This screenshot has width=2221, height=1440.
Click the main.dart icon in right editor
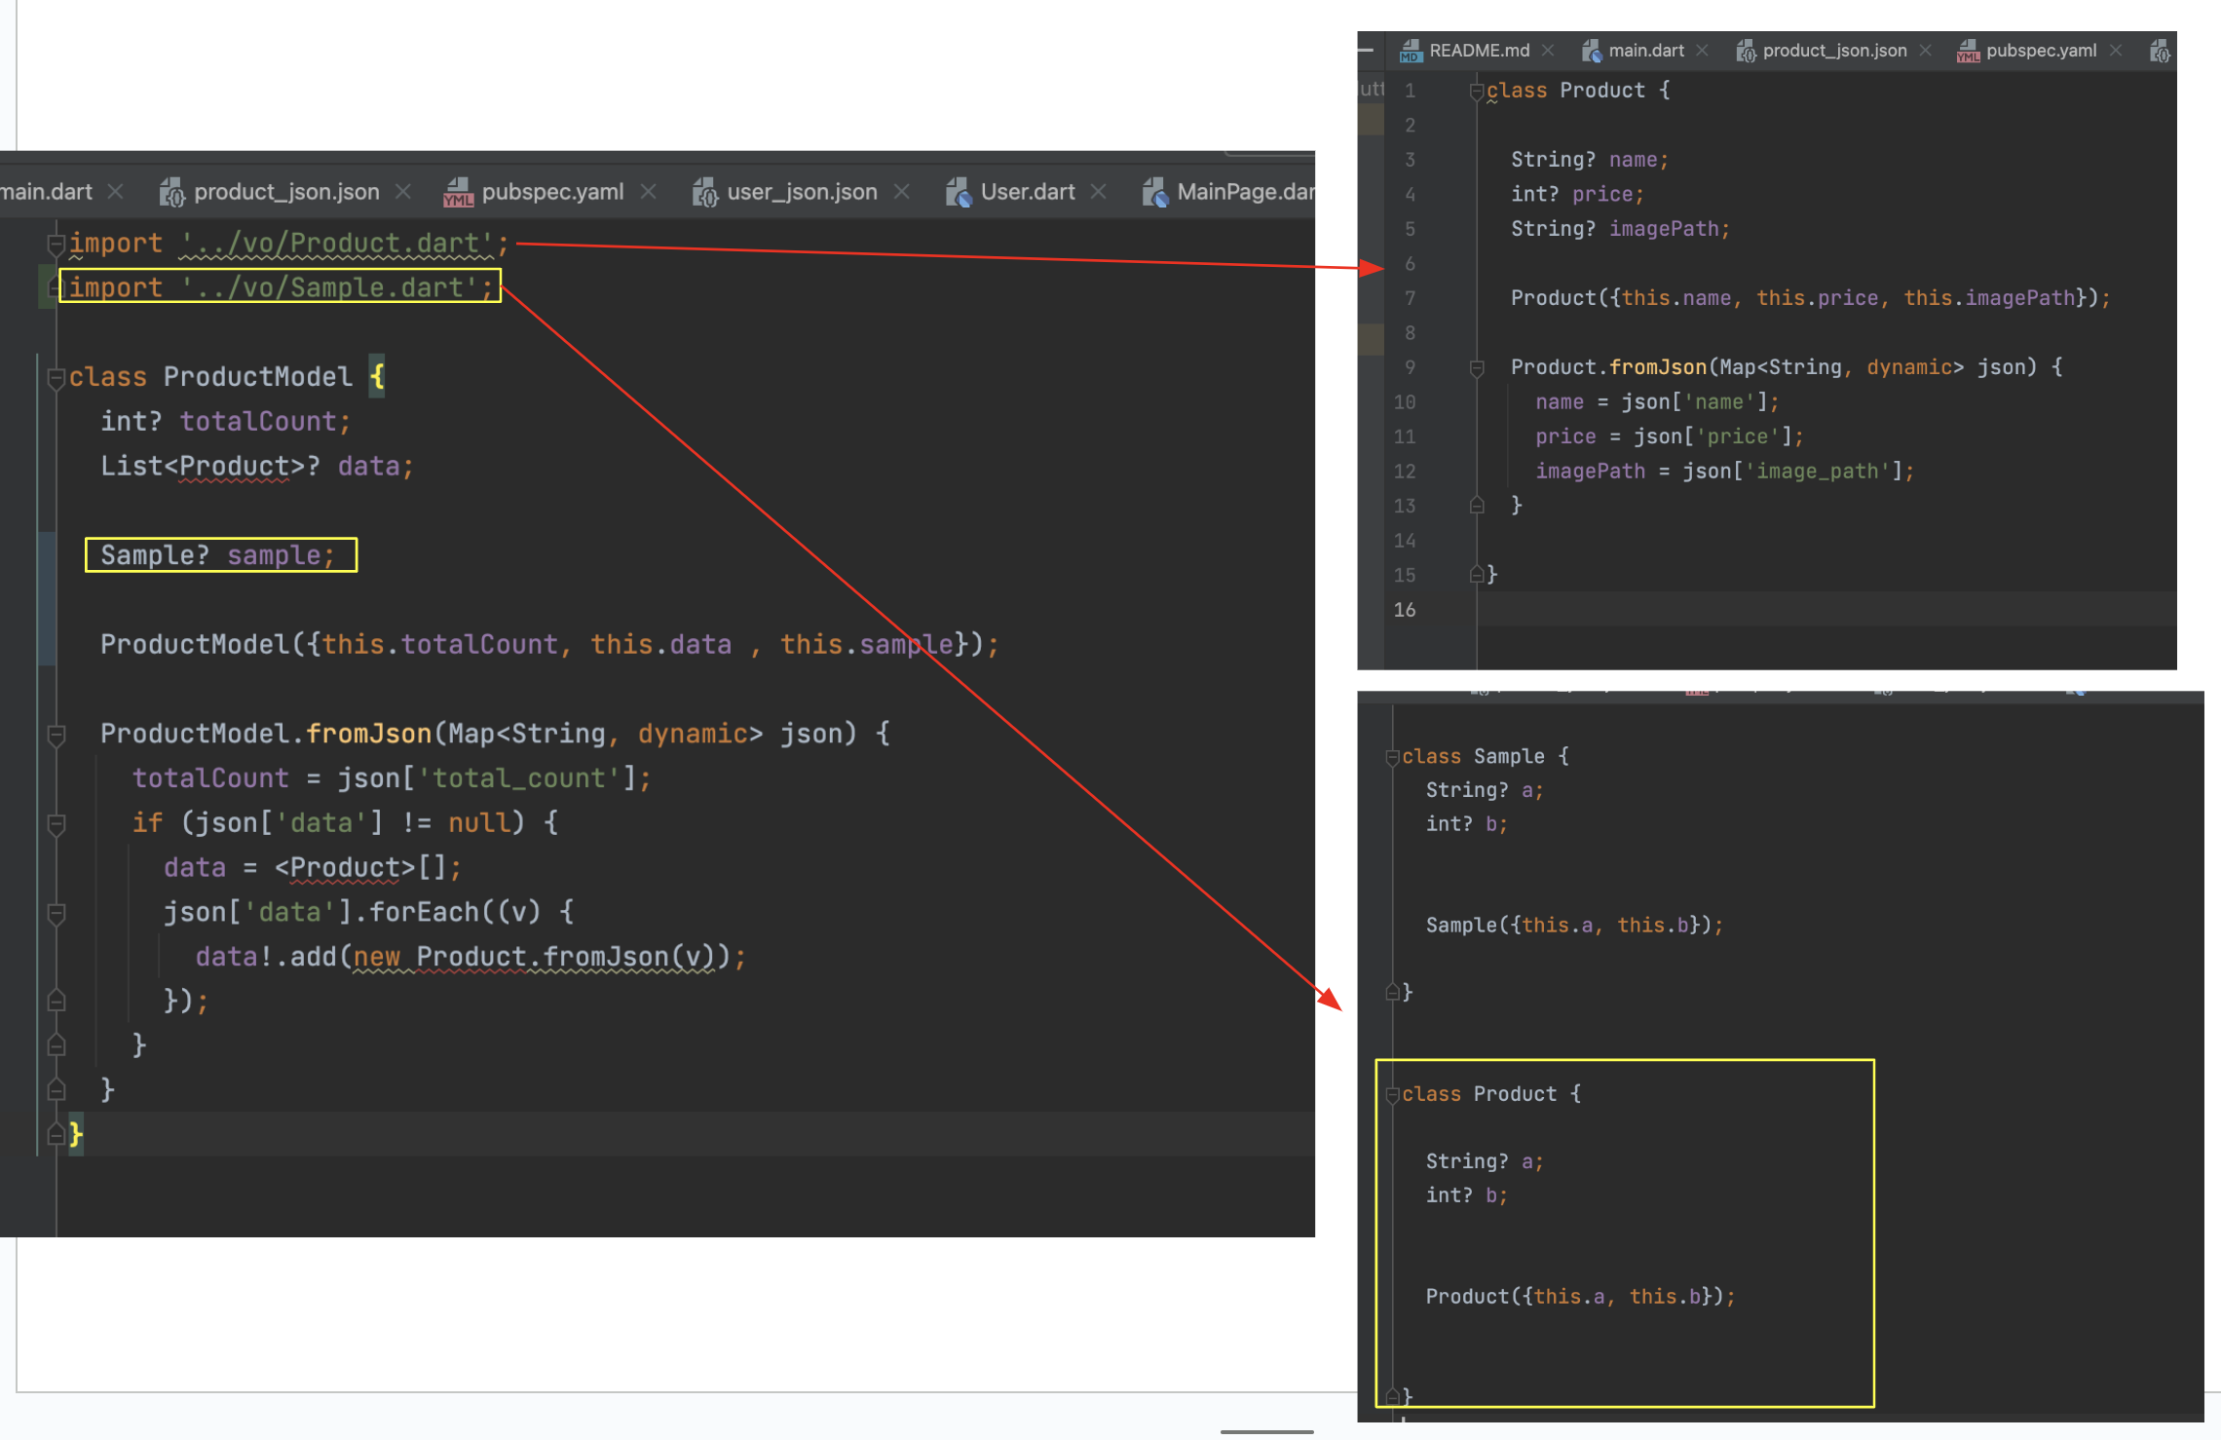[1591, 51]
